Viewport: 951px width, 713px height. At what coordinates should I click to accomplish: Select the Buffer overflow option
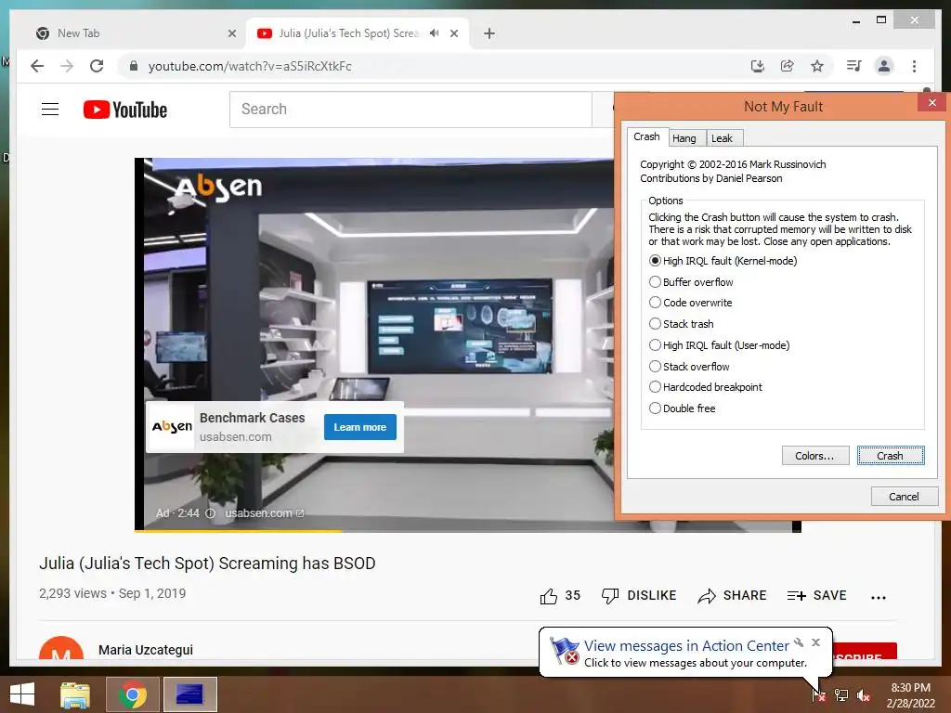[691, 282]
